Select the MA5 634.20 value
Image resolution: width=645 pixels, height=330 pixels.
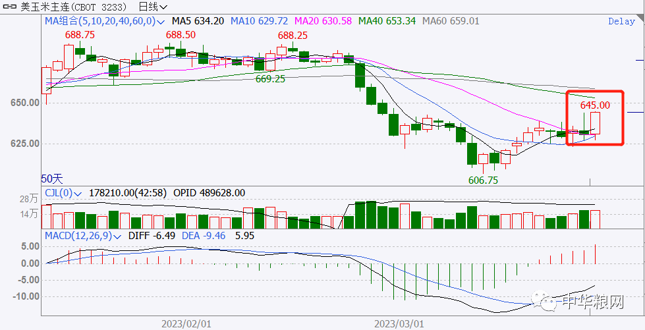[x=198, y=21]
